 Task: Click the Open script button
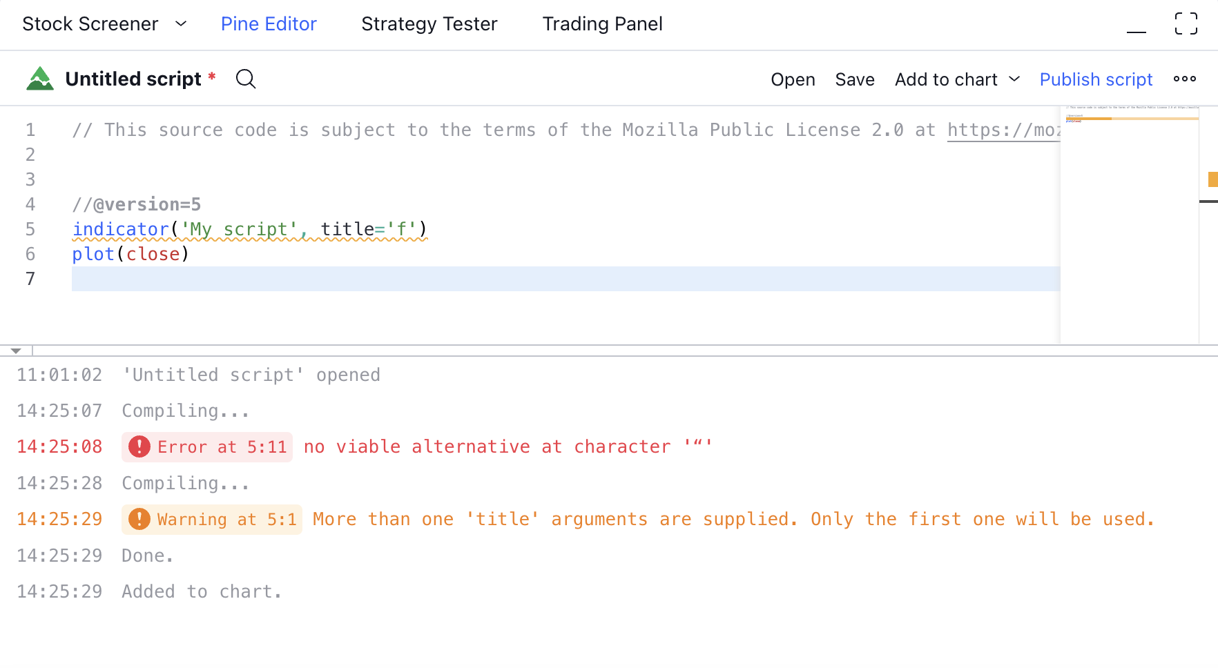[x=793, y=80]
